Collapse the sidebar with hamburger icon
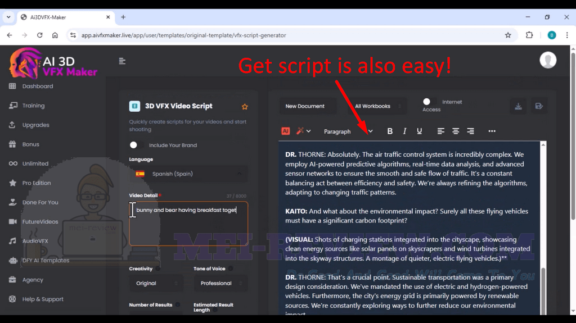The image size is (576, 323). click(122, 61)
